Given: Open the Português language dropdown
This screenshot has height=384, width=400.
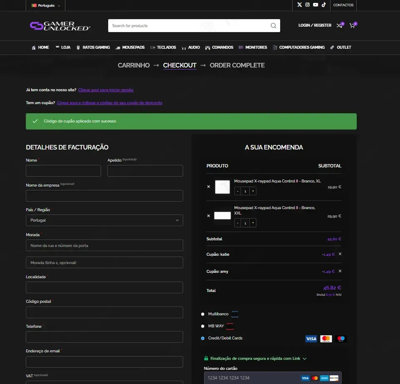Looking at the screenshot, I should 46,5.
